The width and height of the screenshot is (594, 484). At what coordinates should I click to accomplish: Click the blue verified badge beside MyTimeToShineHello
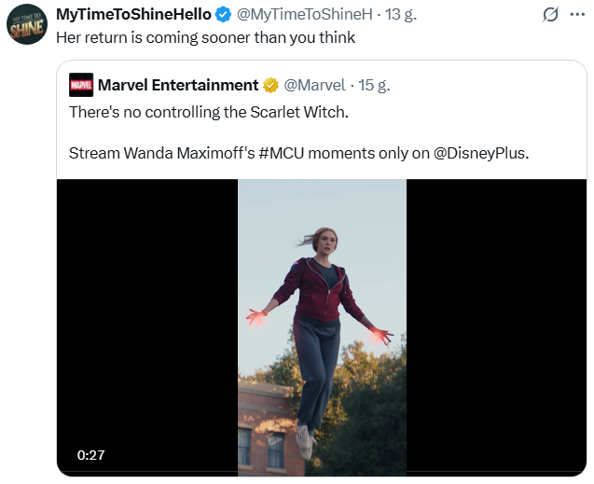[x=224, y=15]
